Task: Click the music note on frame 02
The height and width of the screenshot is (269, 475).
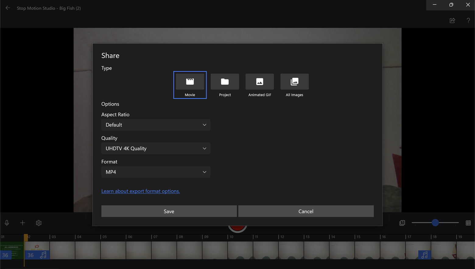Action: click(x=44, y=255)
